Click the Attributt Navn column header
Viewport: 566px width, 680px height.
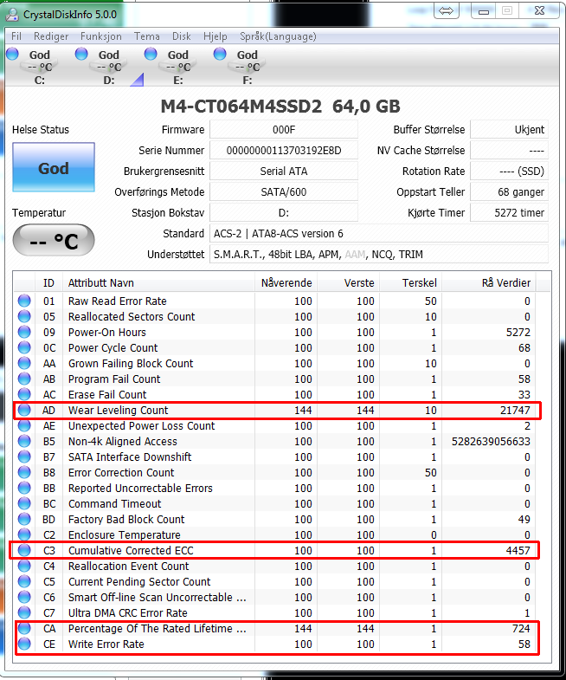click(158, 283)
